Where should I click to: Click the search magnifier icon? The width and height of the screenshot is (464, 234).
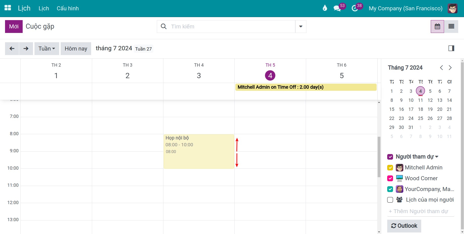pyautogui.click(x=164, y=26)
